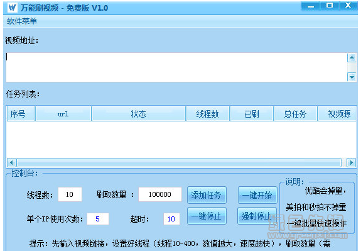361x251 pixels.
Task: Open the 软件菜单 menu
Action: click(x=22, y=21)
